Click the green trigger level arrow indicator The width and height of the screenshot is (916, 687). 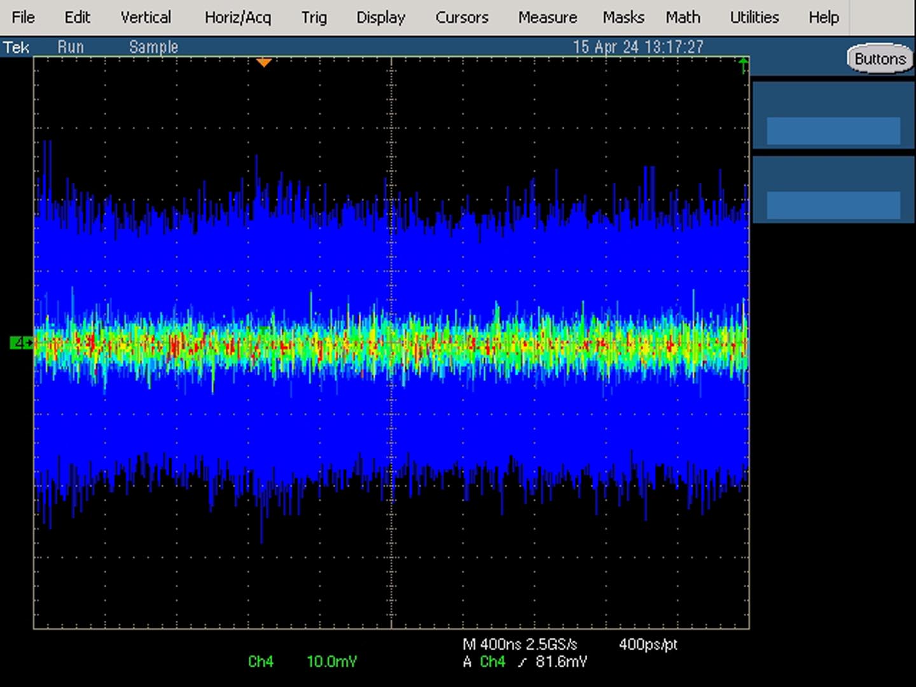tap(743, 66)
